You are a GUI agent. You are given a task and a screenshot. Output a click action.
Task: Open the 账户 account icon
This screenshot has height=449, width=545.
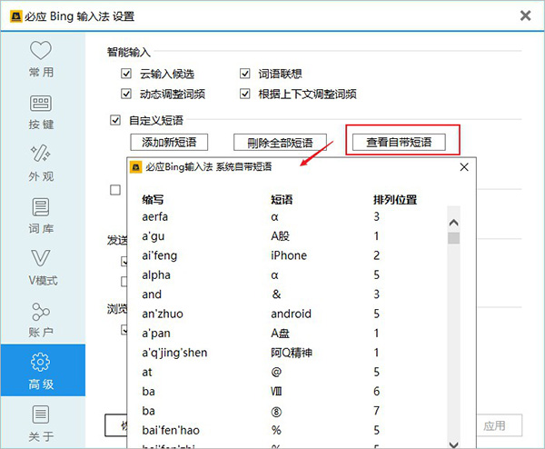[x=41, y=311]
